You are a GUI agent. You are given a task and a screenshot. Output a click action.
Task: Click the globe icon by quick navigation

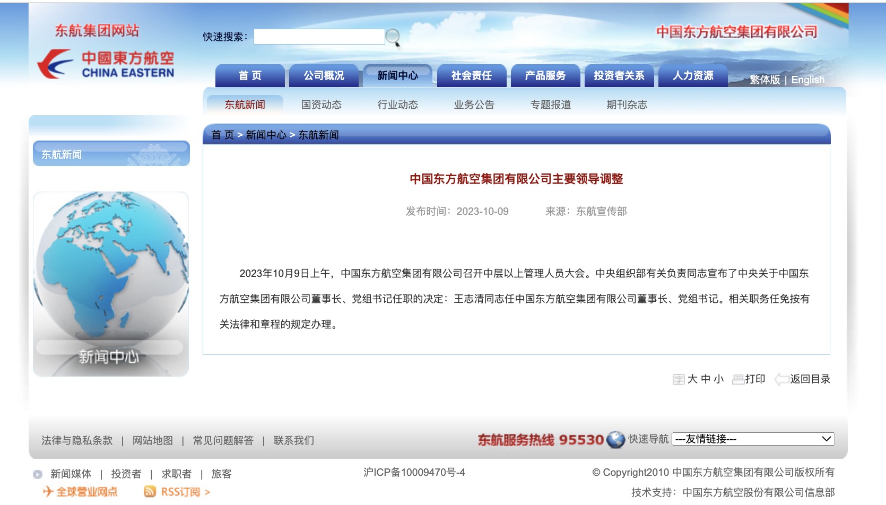click(615, 439)
